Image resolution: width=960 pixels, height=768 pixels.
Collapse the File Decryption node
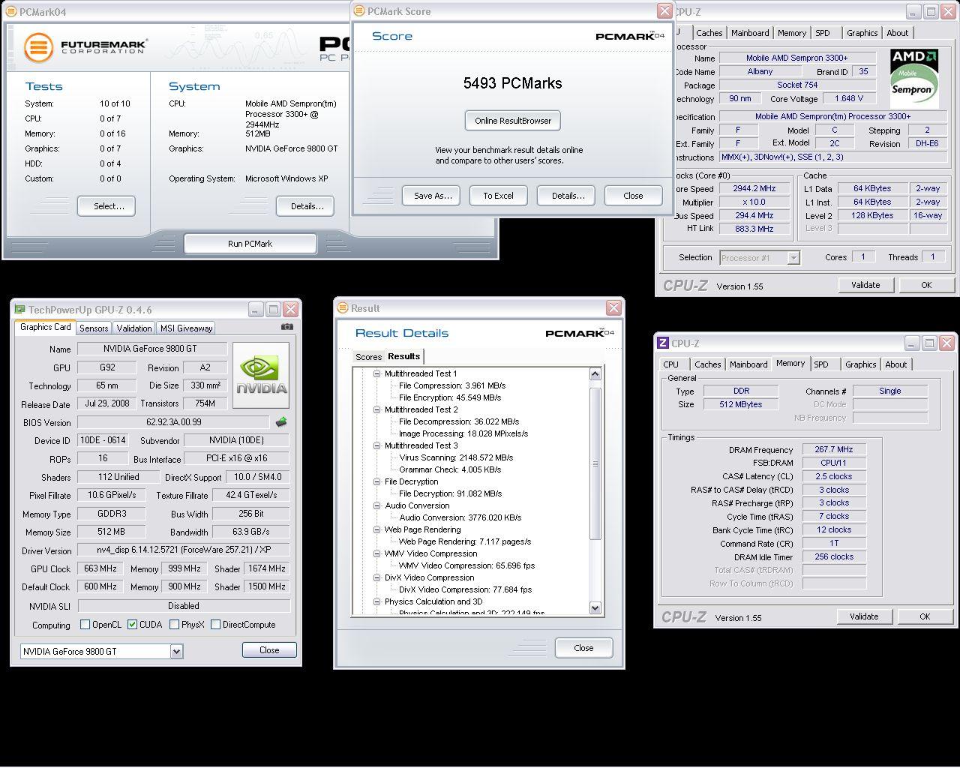377,481
